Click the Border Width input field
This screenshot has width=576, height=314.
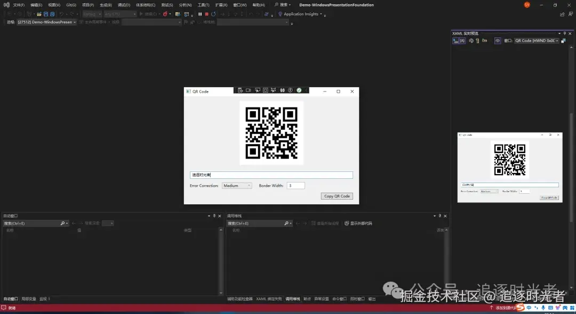[x=294, y=185]
